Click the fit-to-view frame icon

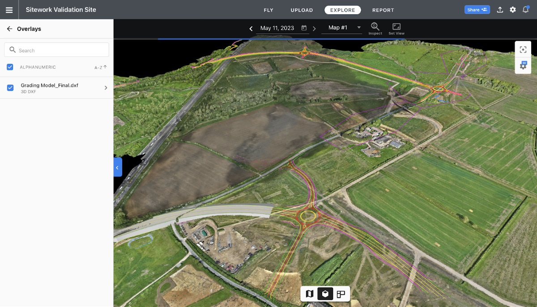point(523,50)
